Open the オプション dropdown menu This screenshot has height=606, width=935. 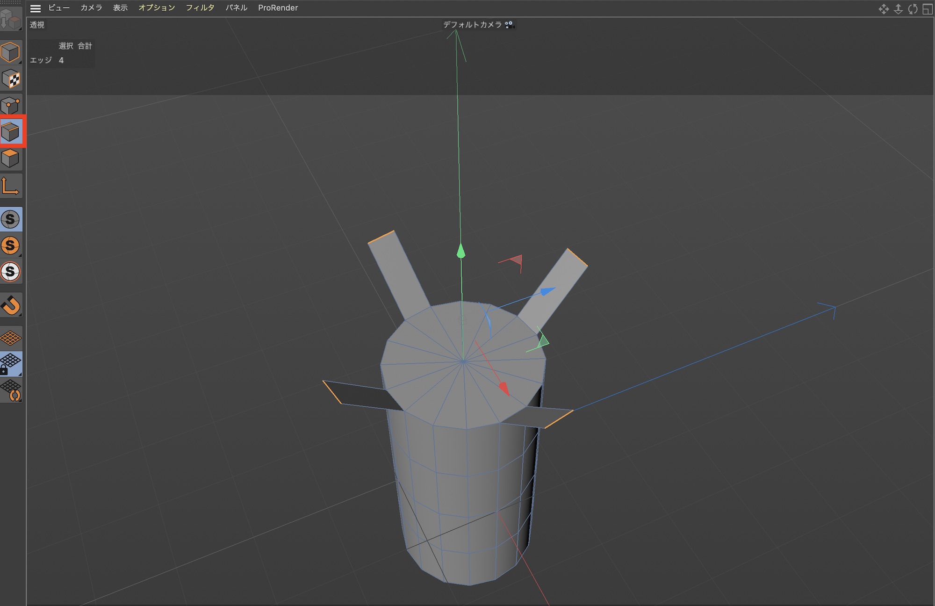pos(157,8)
